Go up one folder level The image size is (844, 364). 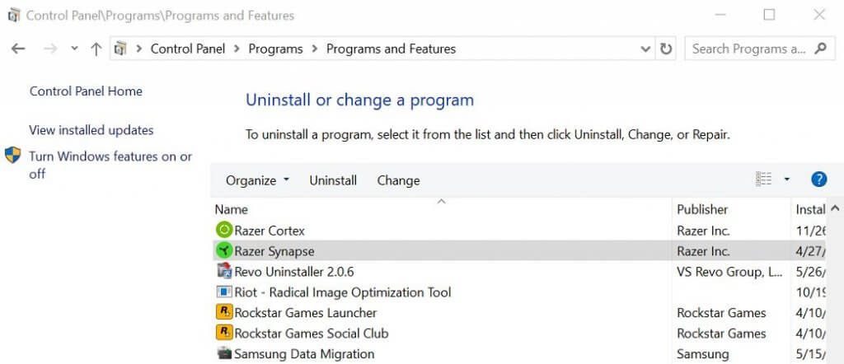click(96, 49)
